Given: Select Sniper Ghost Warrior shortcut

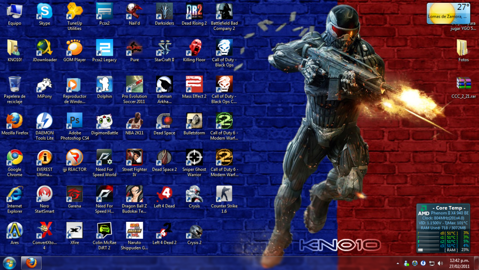Looking at the screenshot, I should tap(194, 163).
